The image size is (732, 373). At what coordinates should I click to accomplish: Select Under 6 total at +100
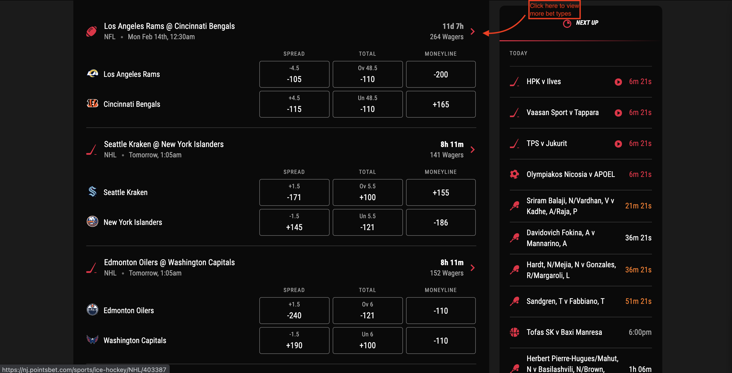368,340
